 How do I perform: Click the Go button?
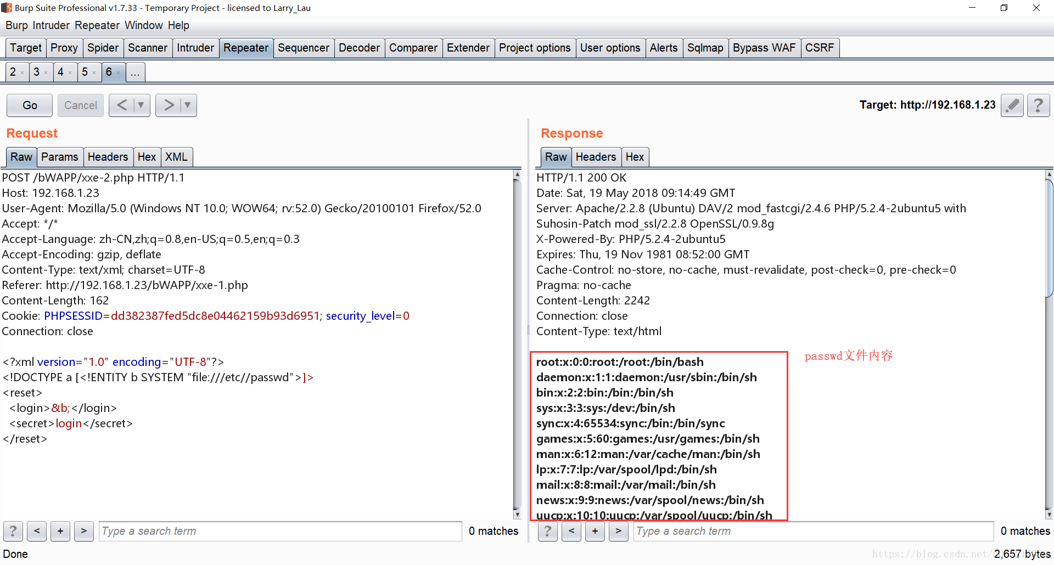pyautogui.click(x=30, y=105)
